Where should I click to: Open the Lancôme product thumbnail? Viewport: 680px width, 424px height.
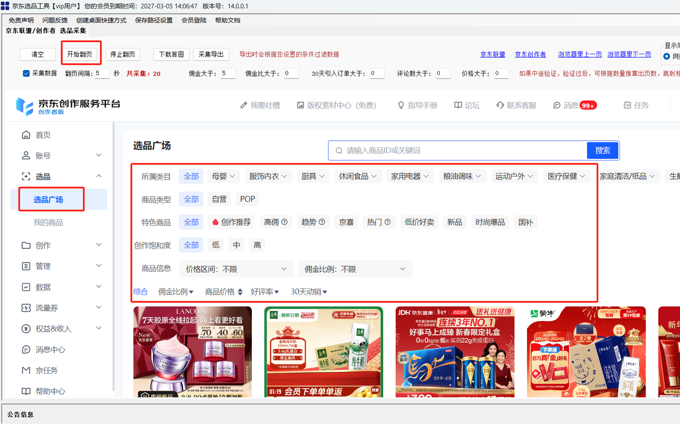click(192, 352)
